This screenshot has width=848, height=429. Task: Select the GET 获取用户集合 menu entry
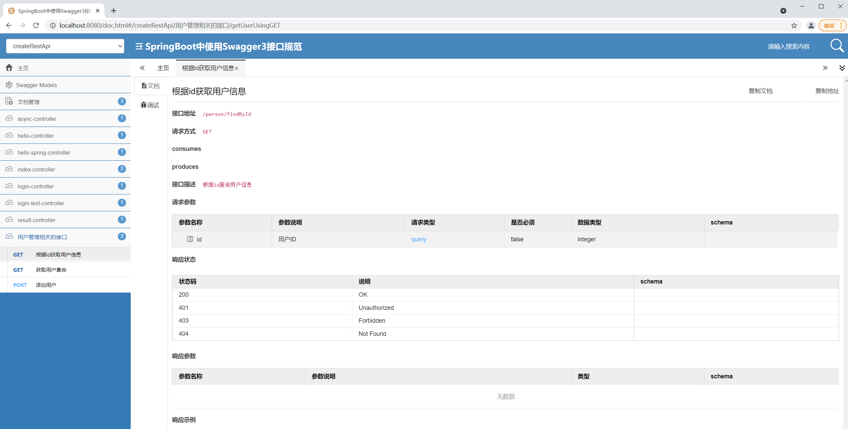(51, 269)
